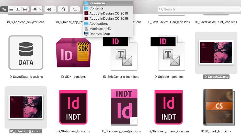The image size is (241, 138).
Task: Click file name ID30_Book_Icon.icns
Action: 216,131
